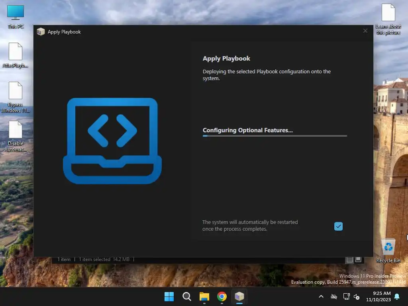Open the clock showing 9:25 AM
Viewport: 408px width, 306px height.
pos(379,296)
